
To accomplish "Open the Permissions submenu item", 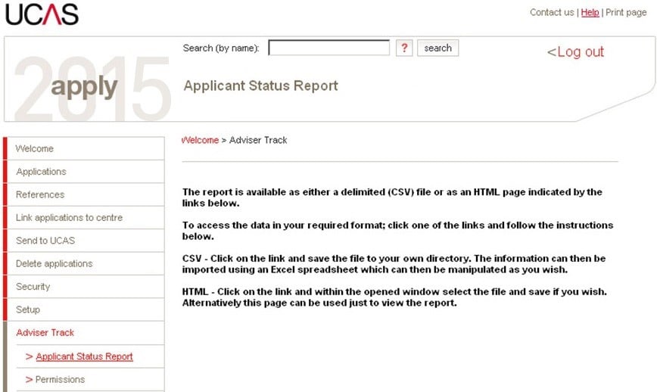I will click(x=60, y=379).
